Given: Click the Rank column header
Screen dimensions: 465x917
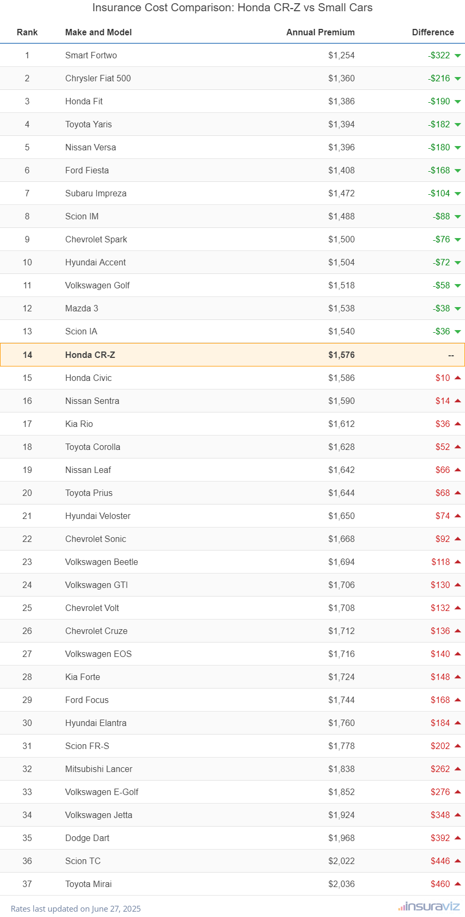Looking at the screenshot, I should point(27,32).
